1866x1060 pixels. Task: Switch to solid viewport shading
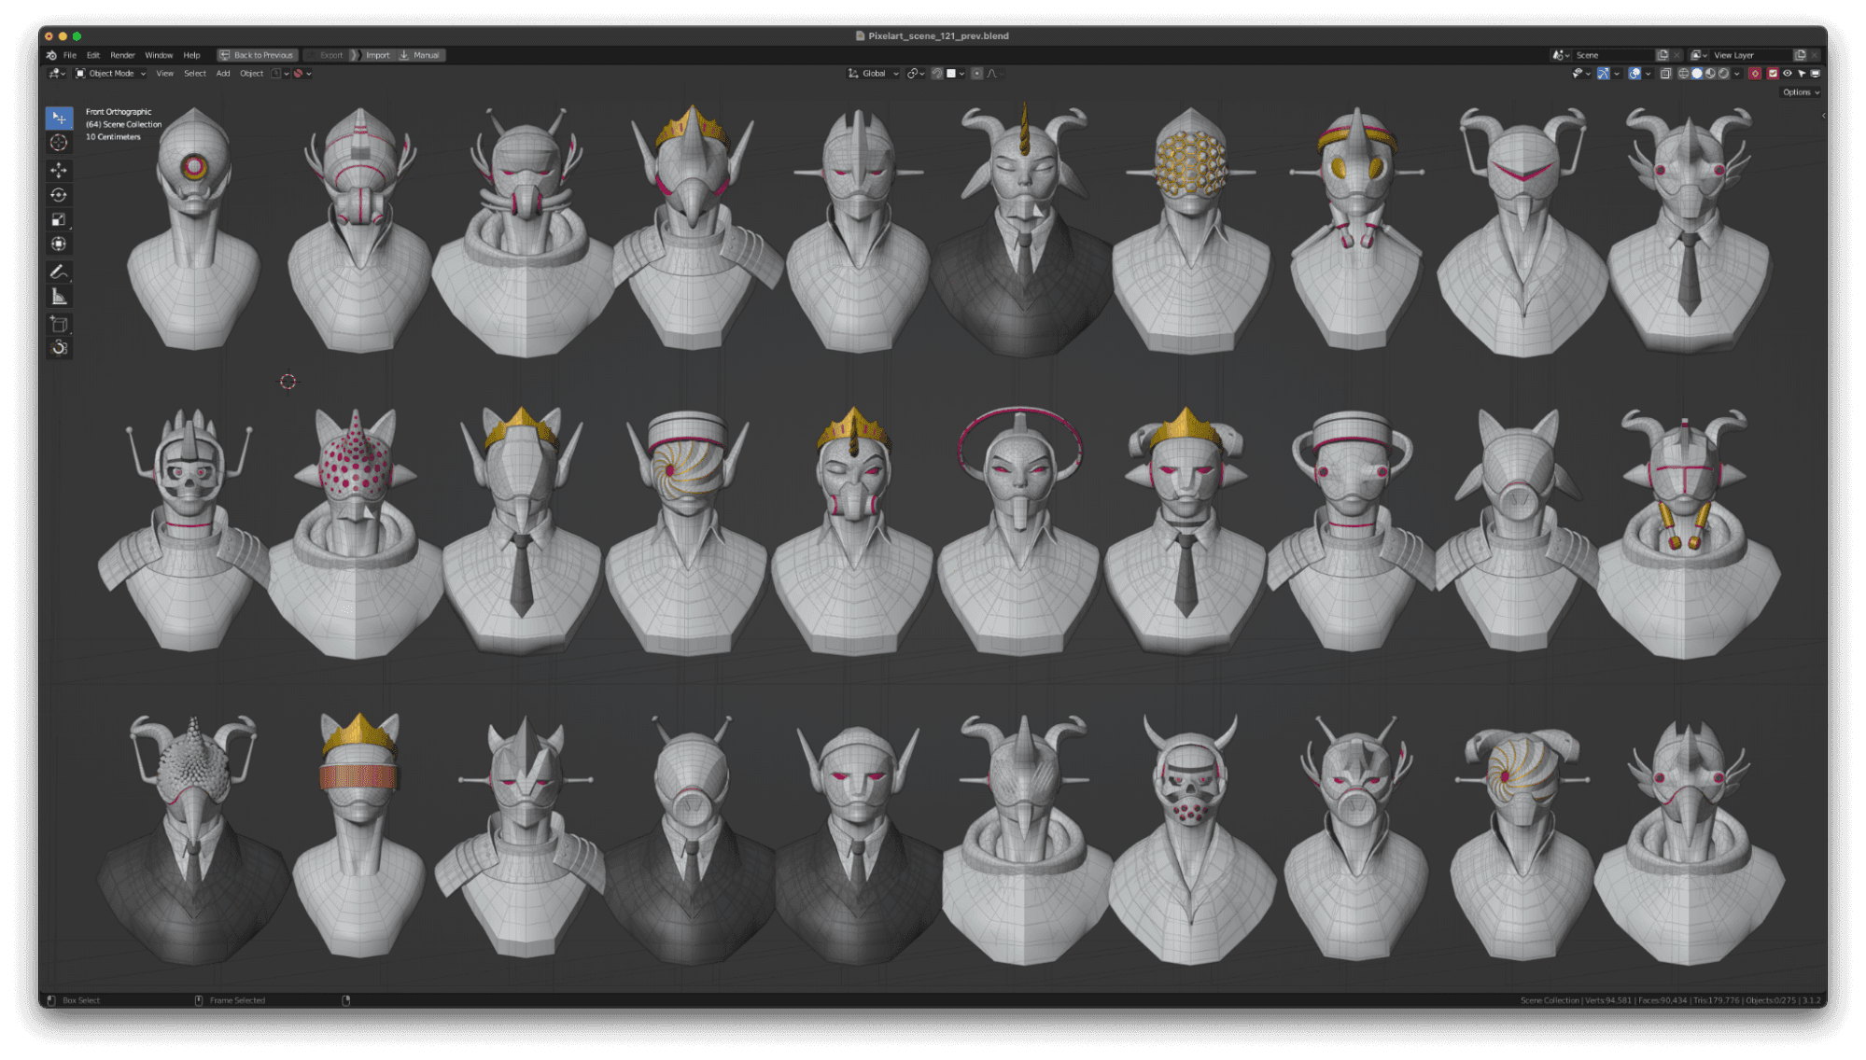[x=1697, y=74]
